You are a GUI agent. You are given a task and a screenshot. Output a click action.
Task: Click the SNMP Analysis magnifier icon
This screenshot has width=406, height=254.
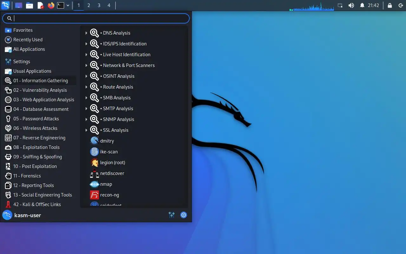(x=95, y=119)
